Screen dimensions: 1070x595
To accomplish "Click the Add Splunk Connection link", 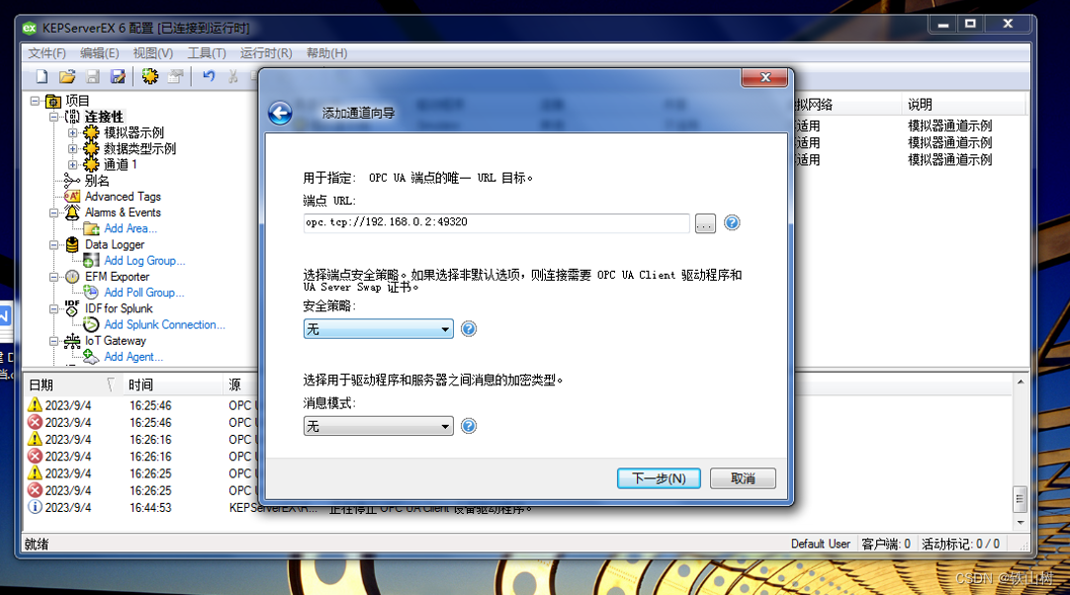I will [163, 324].
